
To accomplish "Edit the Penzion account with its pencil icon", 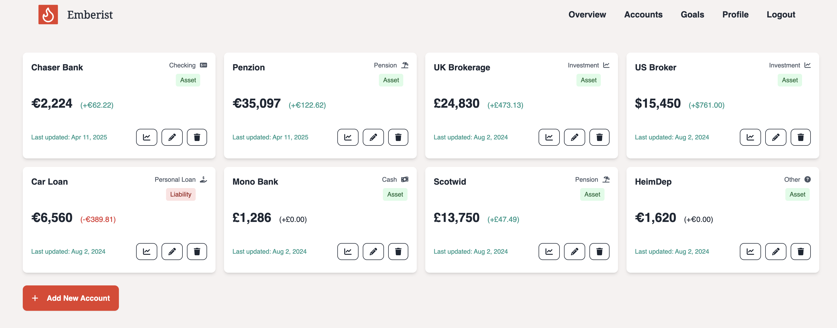I will click(373, 137).
